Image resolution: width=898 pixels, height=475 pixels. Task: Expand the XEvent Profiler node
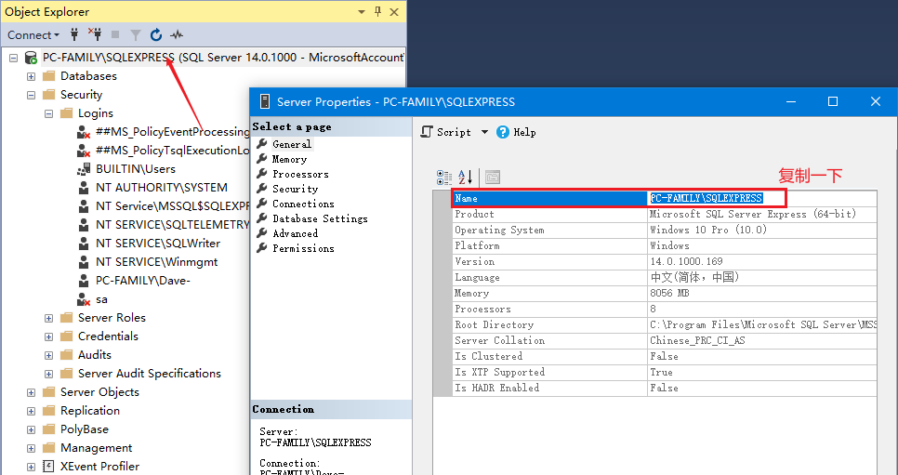(x=32, y=467)
